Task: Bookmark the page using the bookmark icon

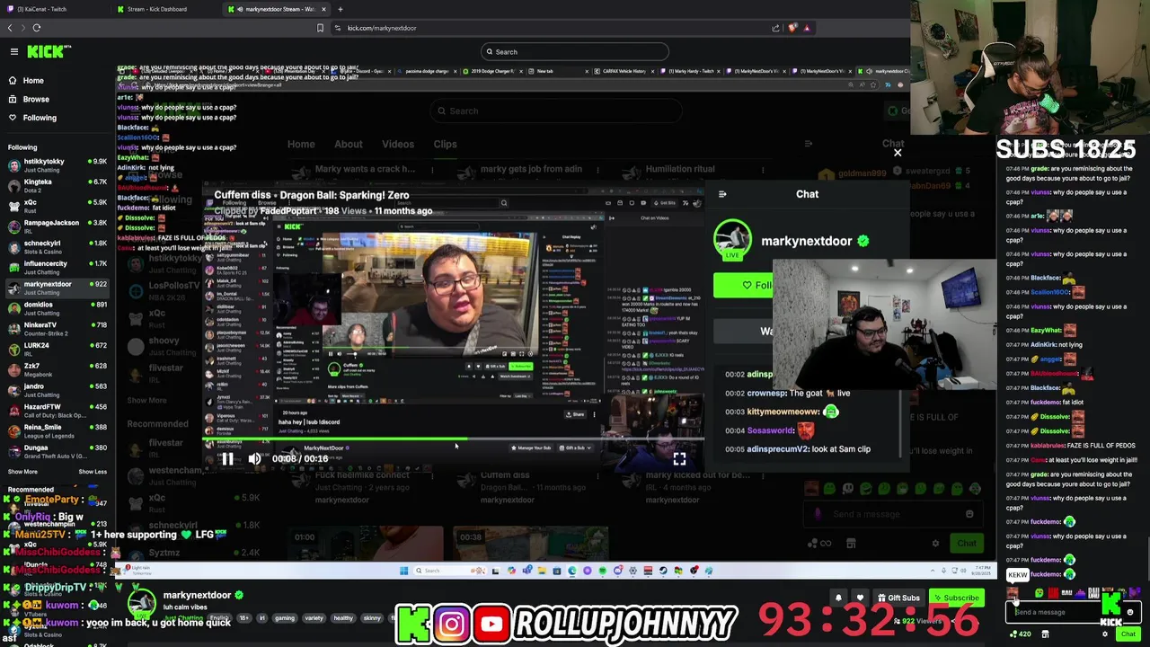Action: click(x=320, y=28)
